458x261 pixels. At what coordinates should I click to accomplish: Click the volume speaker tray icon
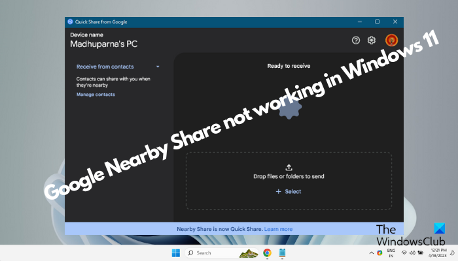point(412,253)
